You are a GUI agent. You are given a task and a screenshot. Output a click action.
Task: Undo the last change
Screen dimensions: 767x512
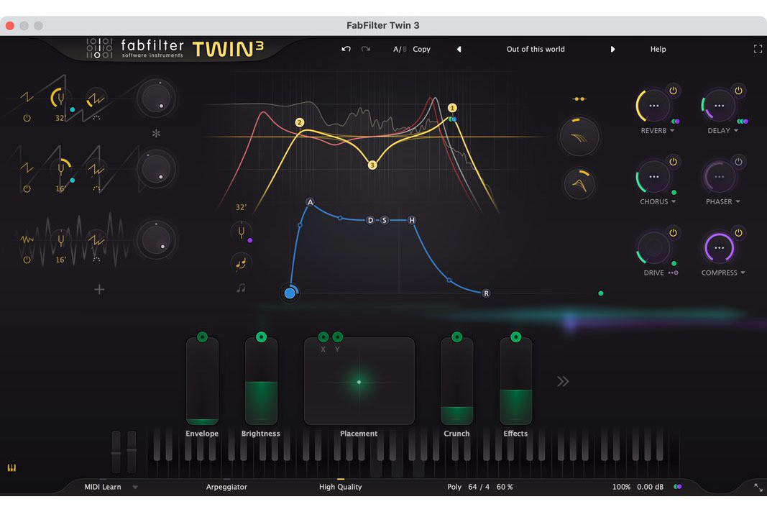(x=346, y=49)
